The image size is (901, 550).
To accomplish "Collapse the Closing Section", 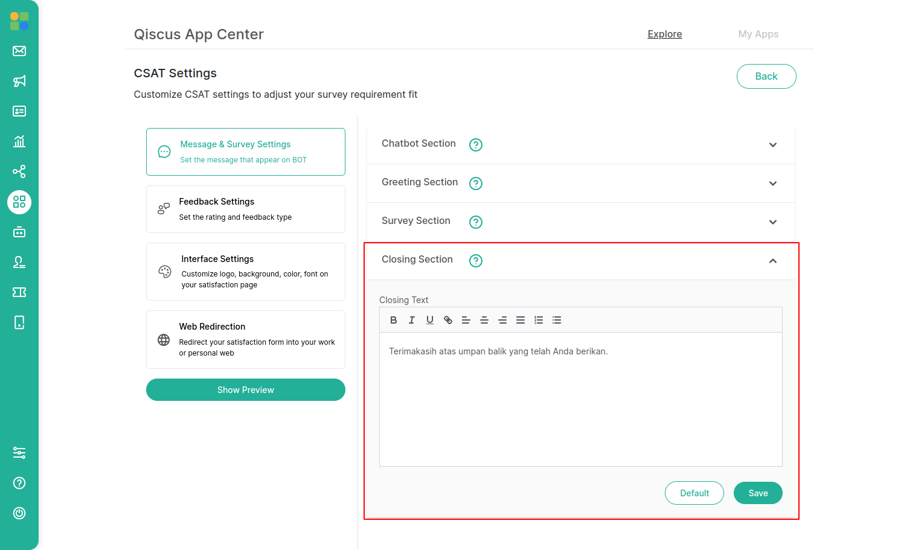I will point(773,261).
